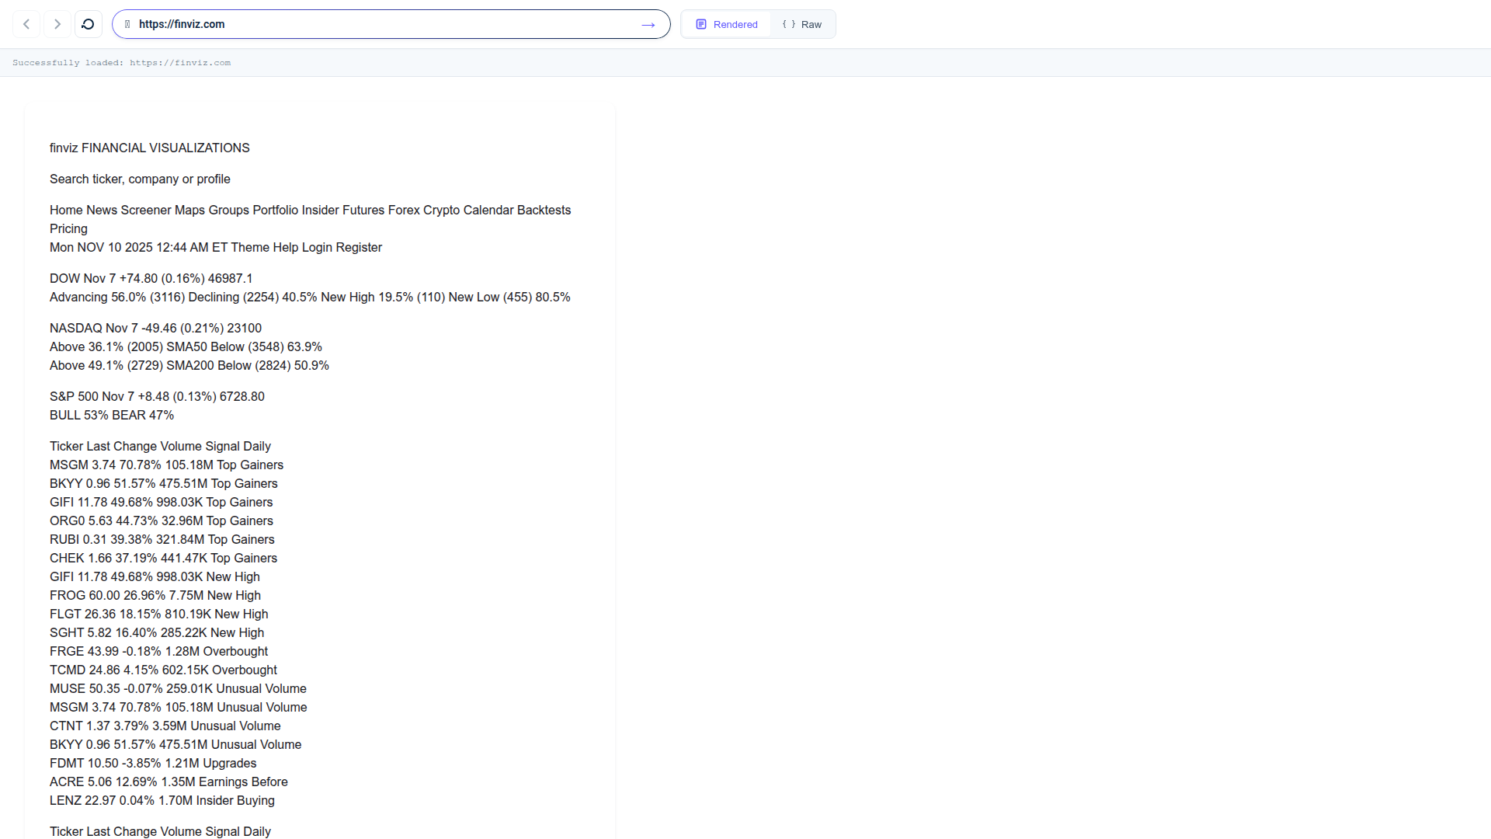The width and height of the screenshot is (1491, 839).
Task: Click the 'Above 49.1% (2729) SMA200' line
Action: tap(189, 365)
